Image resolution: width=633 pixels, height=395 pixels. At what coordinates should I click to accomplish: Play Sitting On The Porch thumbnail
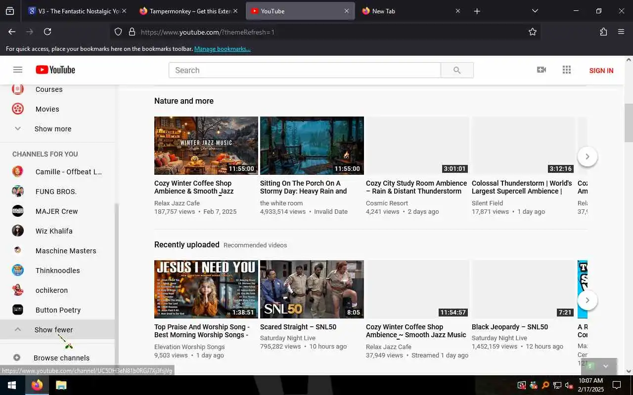(x=312, y=146)
